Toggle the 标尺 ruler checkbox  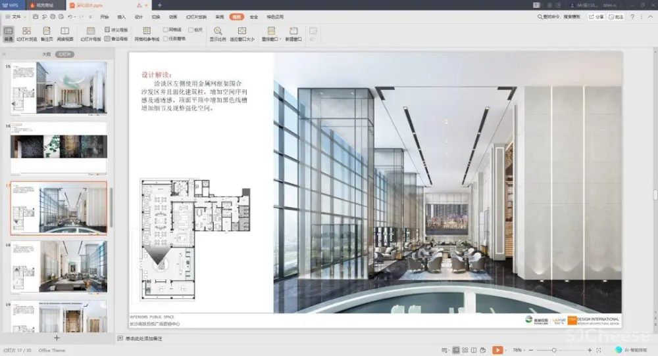tap(191, 30)
